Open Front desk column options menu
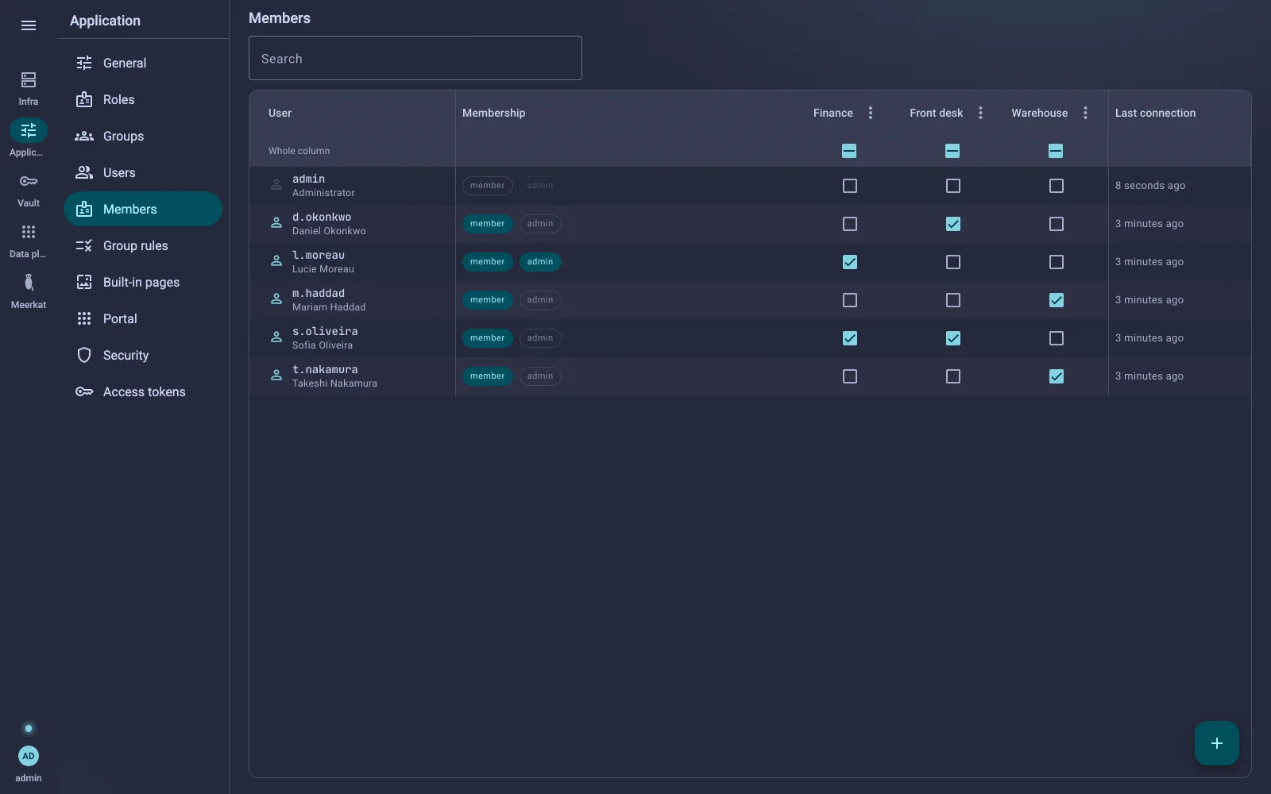The width and height of the screenshot is (1271, 794). [980, 113]
